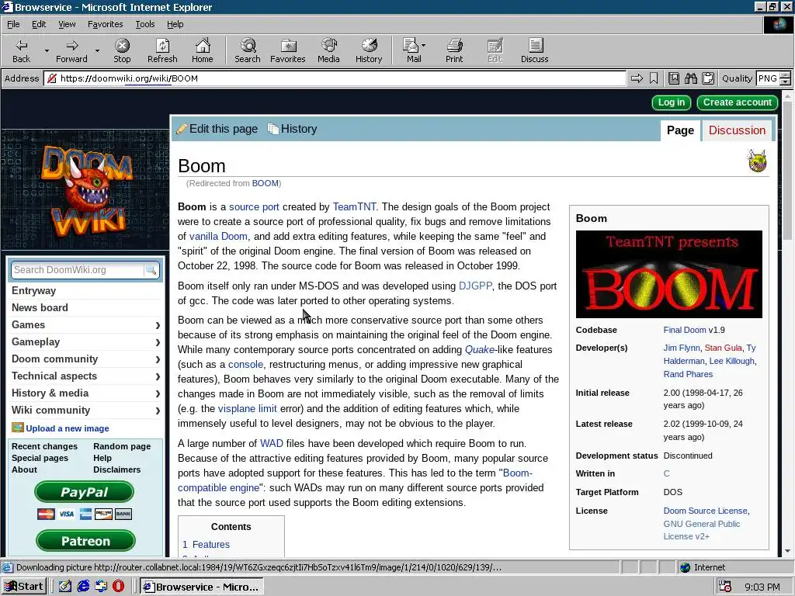Click the cacodemon avatar icon beside the Boom title
This screenshot has width=795, height=596.
(x=757, y=161)
